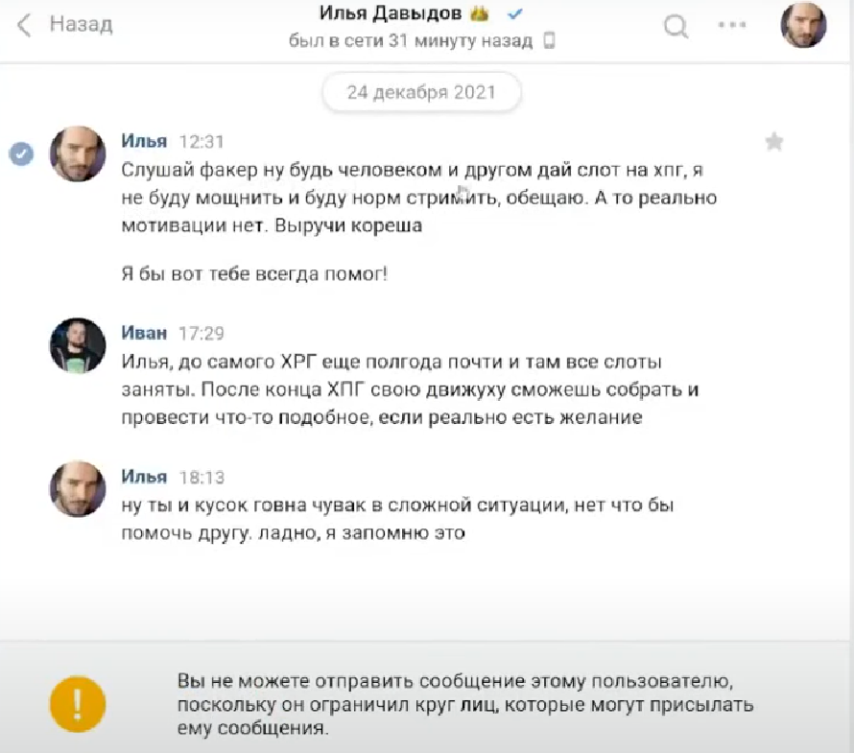
Task: Click the crown emoji beside the name
Action: pyautogui.click(x=479, y=13)
